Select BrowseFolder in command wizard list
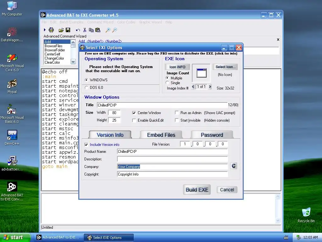 tap(57, 50)
